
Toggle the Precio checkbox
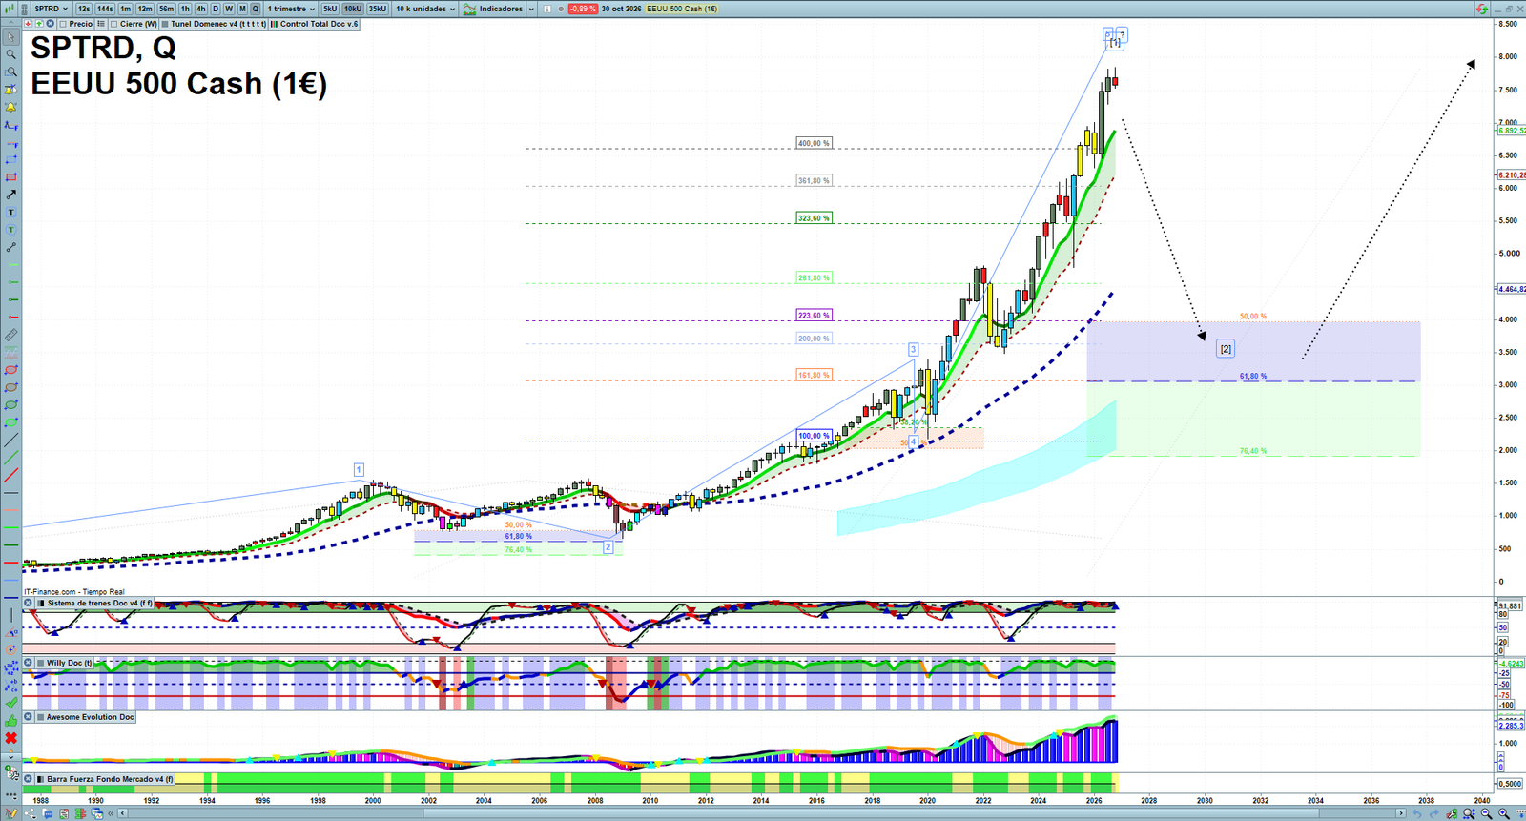point(63,24)
